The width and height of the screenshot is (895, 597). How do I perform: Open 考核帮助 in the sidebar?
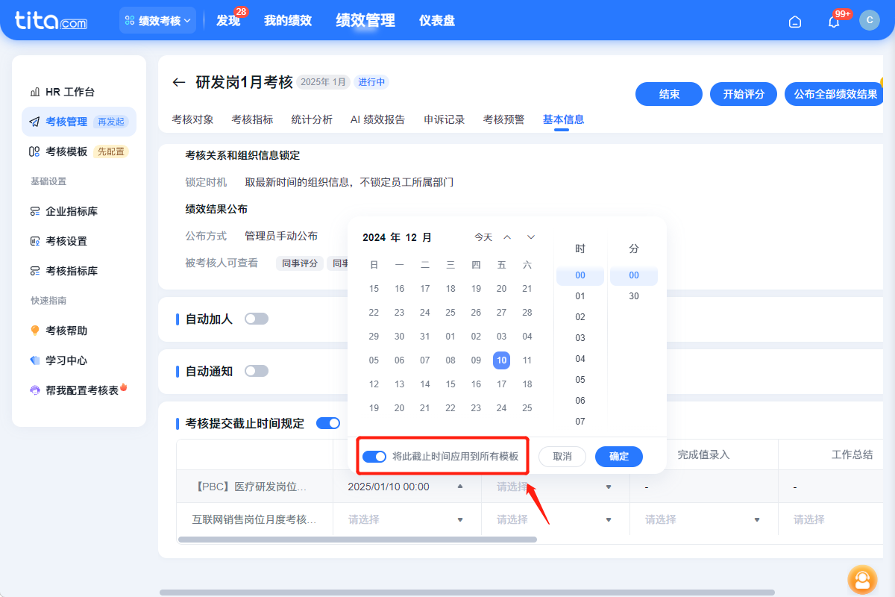point(67,330)
